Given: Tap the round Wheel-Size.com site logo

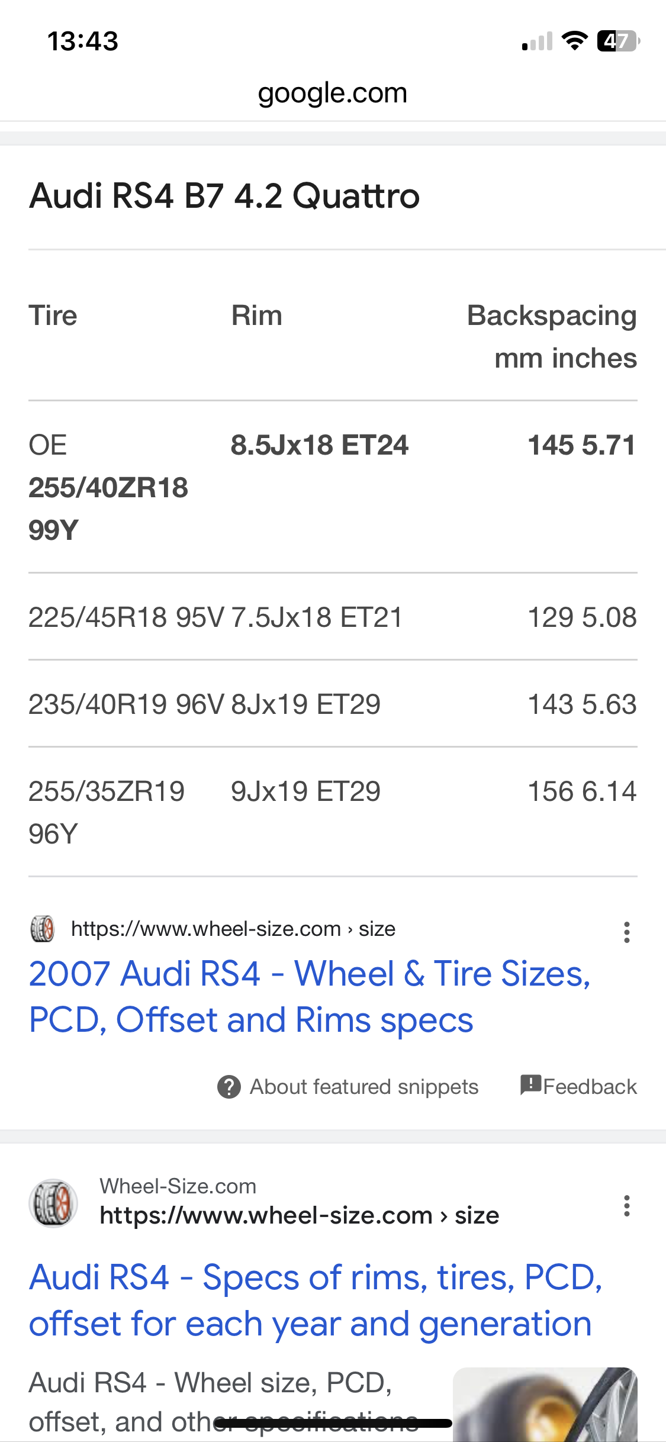Looking at the screenshot, I should coord(53,1203).
